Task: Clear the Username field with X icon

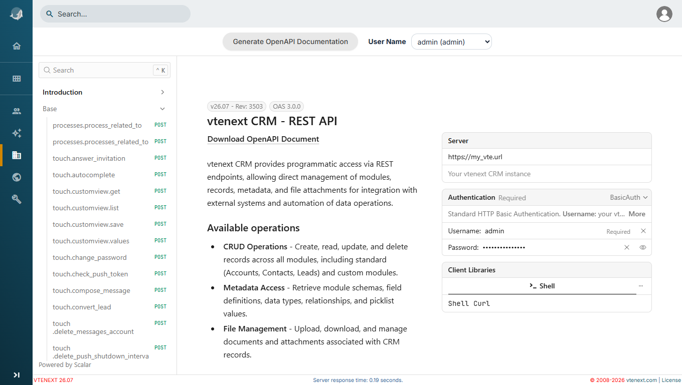Action: (643, 231)
